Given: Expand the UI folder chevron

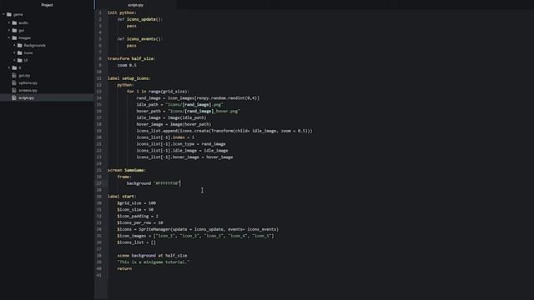Looking at the screenshot, I should [x=15, y=60].
